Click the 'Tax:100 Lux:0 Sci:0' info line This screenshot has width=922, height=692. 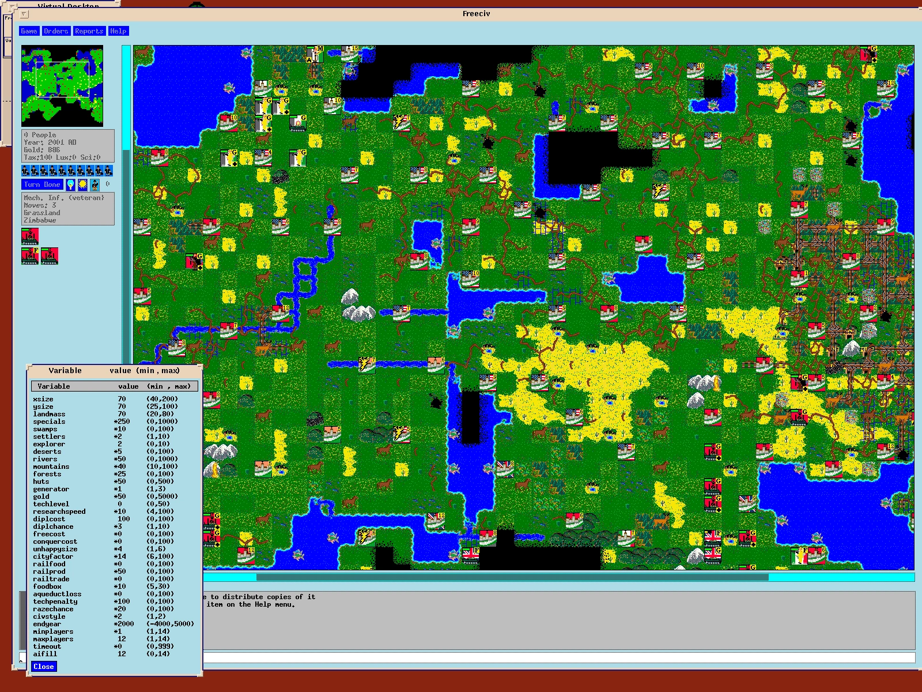pos(62,157)
